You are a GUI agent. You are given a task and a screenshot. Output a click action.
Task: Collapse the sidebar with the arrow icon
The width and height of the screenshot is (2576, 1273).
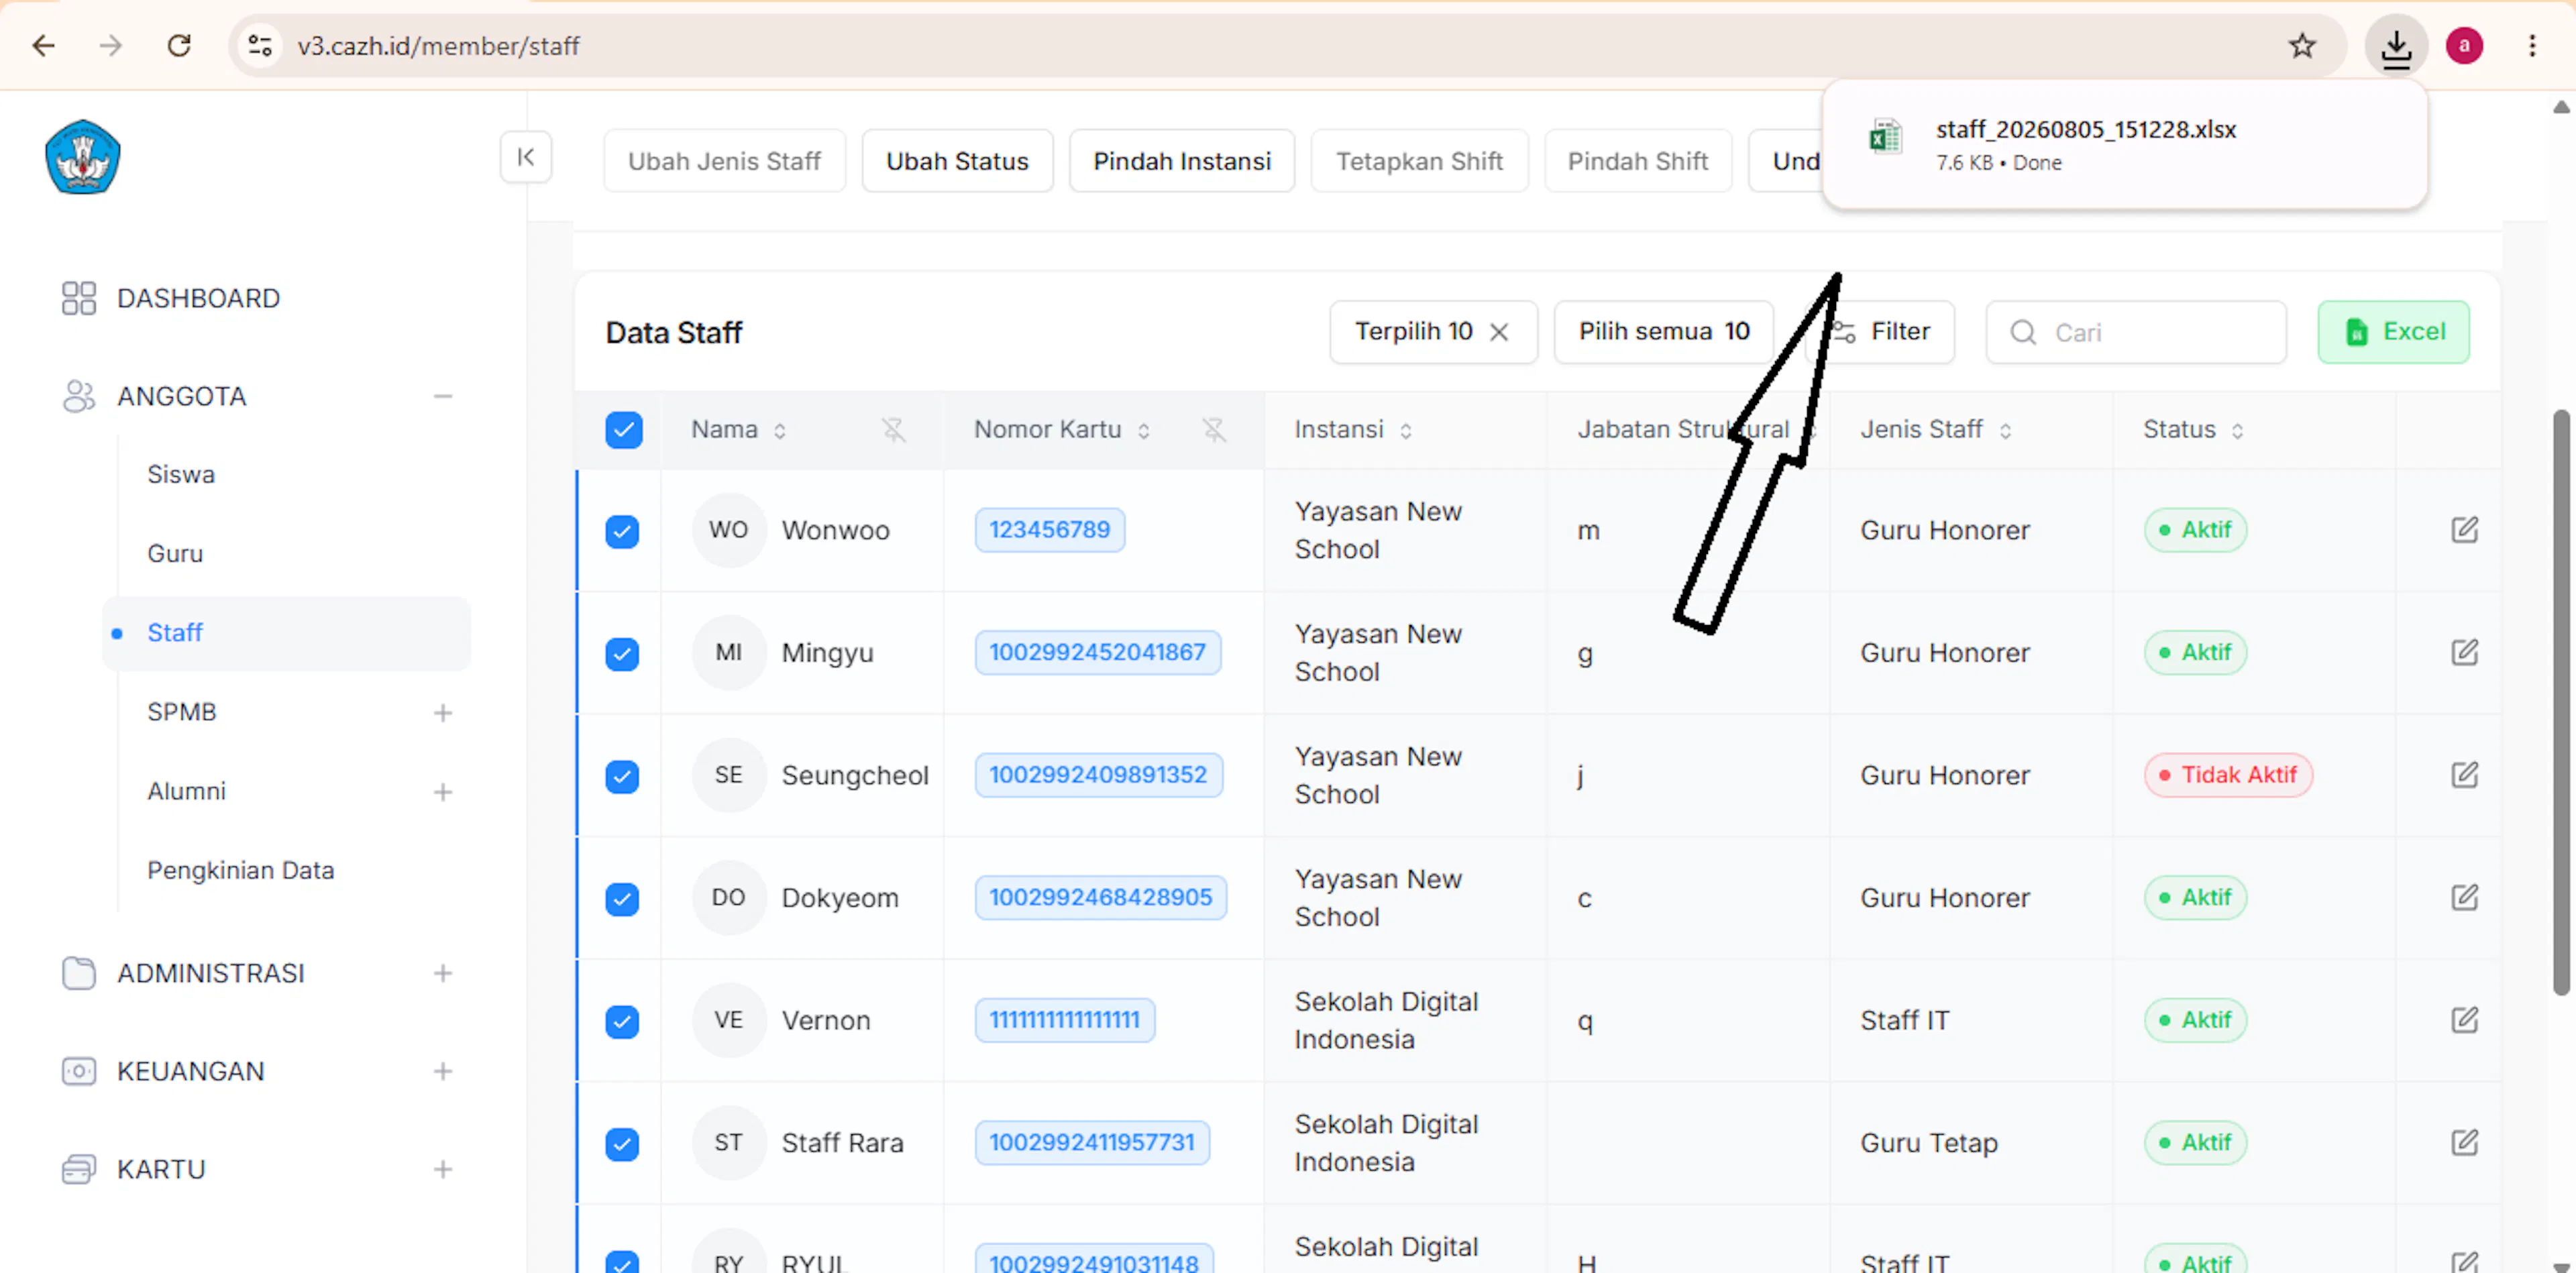click(526, 157)
